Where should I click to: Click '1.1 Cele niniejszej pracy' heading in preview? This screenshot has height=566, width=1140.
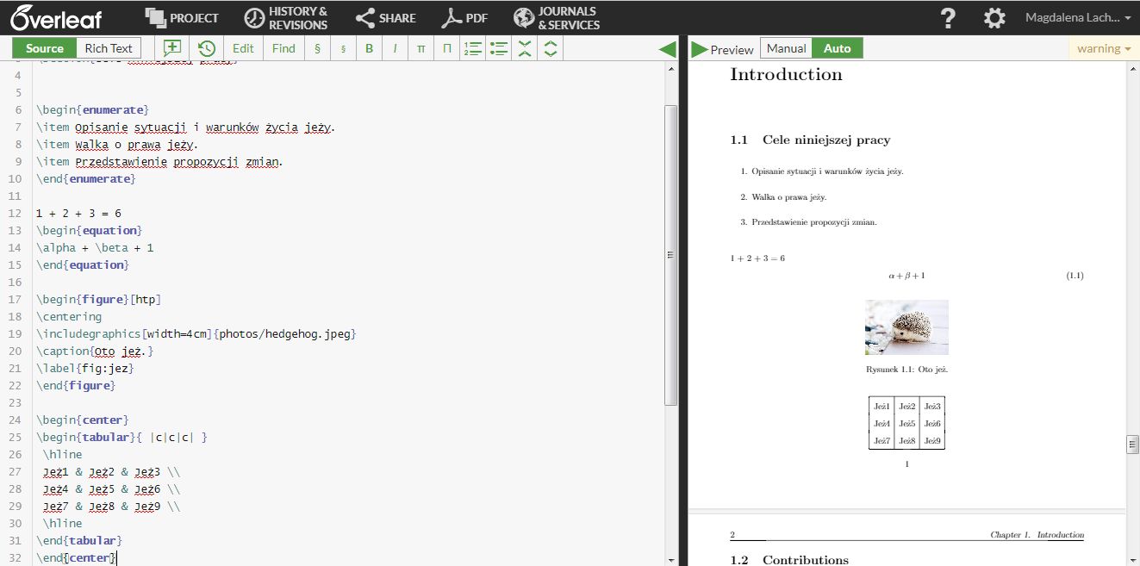point(810,140)
